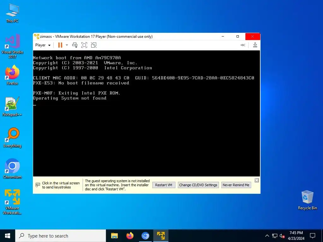Viewport: 323px width, 242px height.
Task: Open network status tray icon
Action: tap(275, 236)
